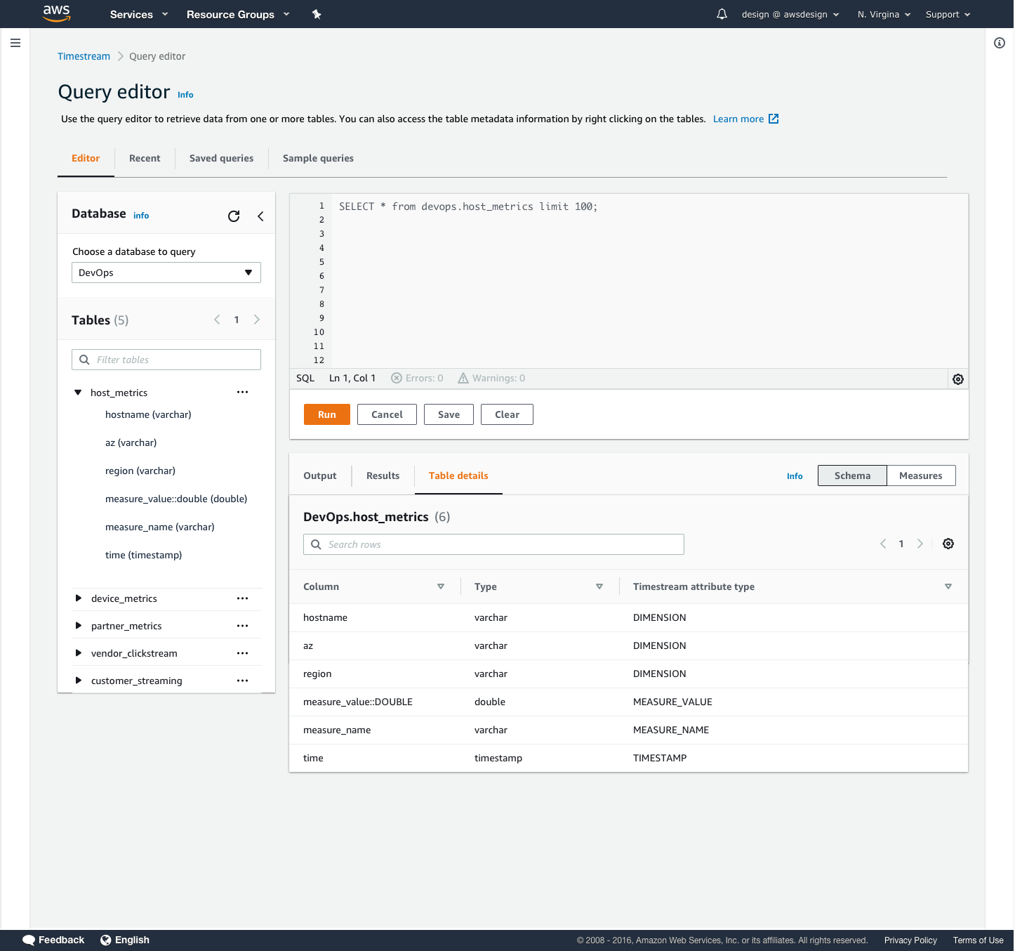Image resolution: width=1015 pixels, height=951 pixels.
Task: Click the Warnings status icon
Action: [463, 378]
